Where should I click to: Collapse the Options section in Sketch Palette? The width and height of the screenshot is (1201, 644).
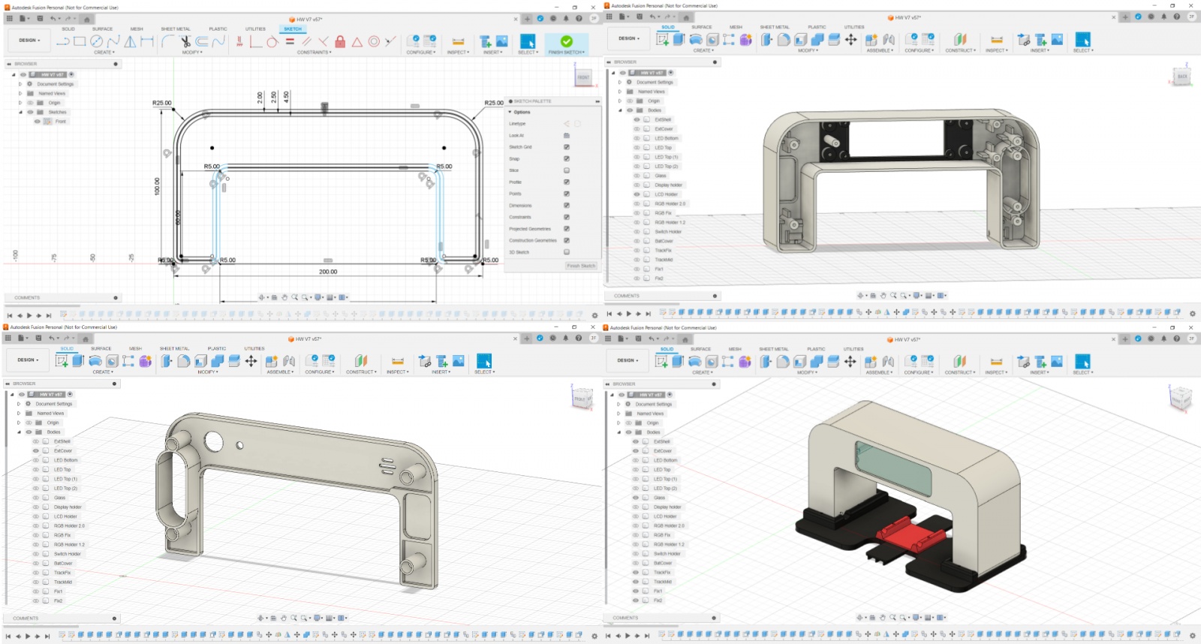coord(510,112)
